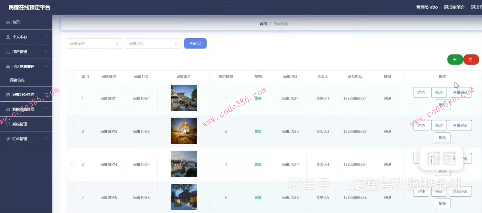
Task: Click the bar chart icon for 我的收藏管理
Action: point(8,109)
